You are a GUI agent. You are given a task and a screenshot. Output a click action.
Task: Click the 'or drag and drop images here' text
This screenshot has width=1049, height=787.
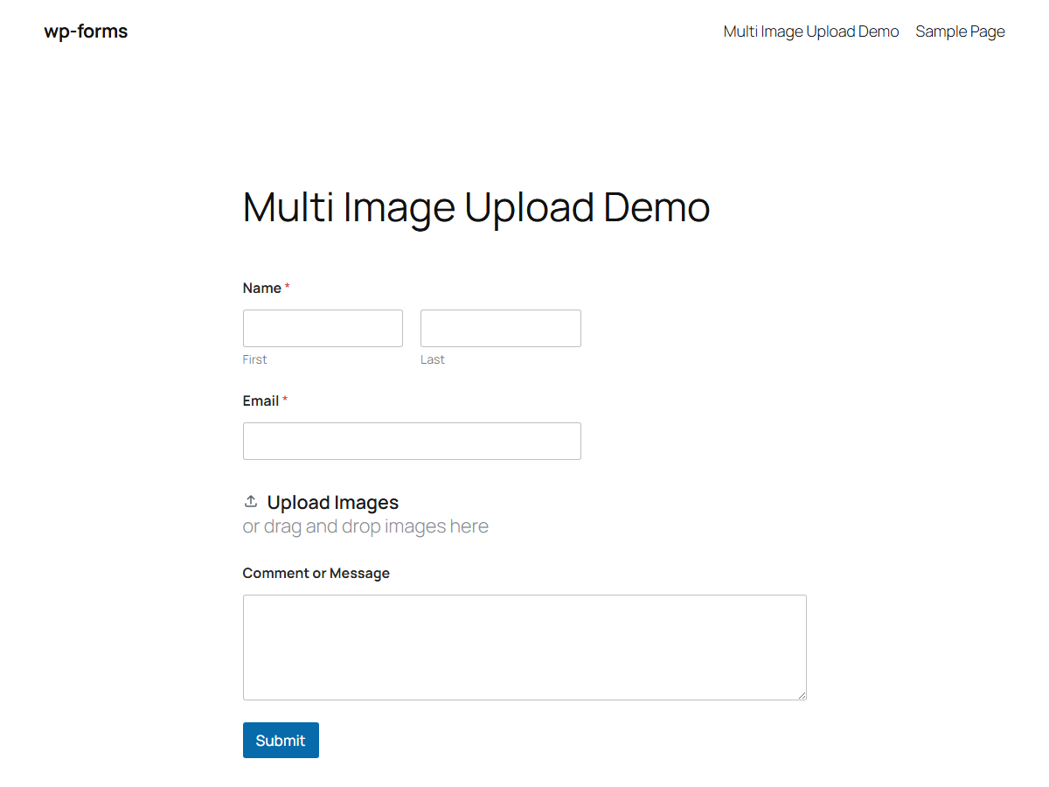tap(365, 526)
